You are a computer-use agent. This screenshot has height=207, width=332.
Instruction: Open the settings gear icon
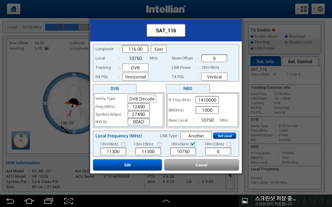tap(318, 9)
